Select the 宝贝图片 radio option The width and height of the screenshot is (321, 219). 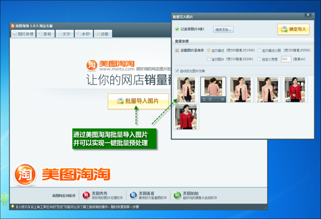209,59
